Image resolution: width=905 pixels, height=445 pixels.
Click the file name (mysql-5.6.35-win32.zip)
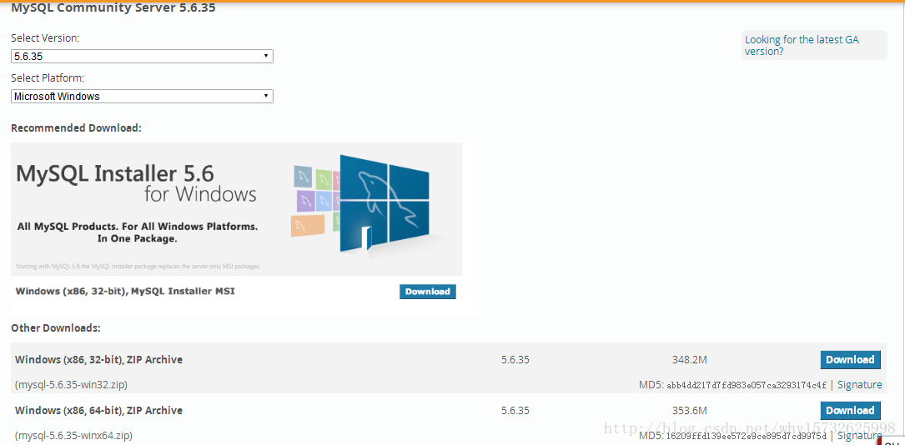71,384
